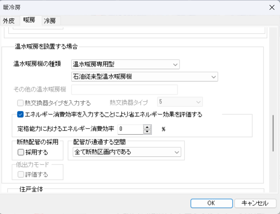The width and height of the screenshot is (280, 214).
Task: Click the vertical scrollbar thumb
Action: point(273,134)
